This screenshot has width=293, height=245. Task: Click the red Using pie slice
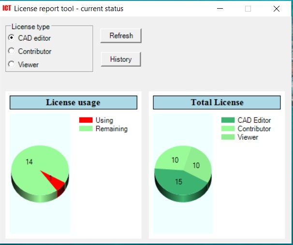pyautogui.click(x=56, y=182)
